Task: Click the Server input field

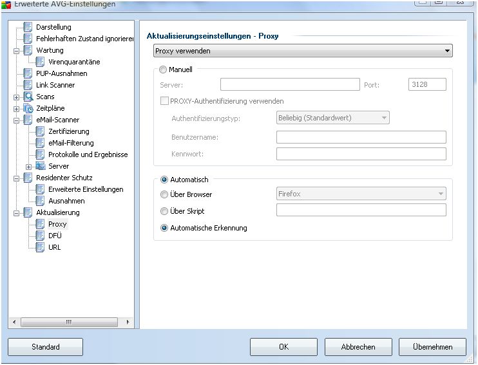Action: [x=290, y=84]
